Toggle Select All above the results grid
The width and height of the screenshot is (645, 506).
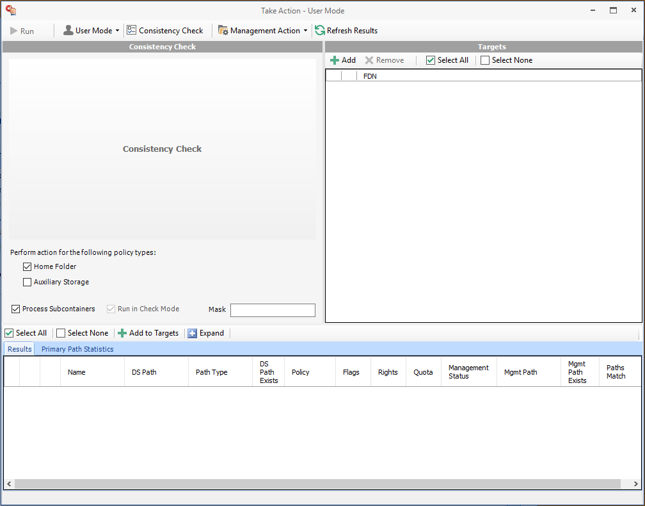pos(9,333)
